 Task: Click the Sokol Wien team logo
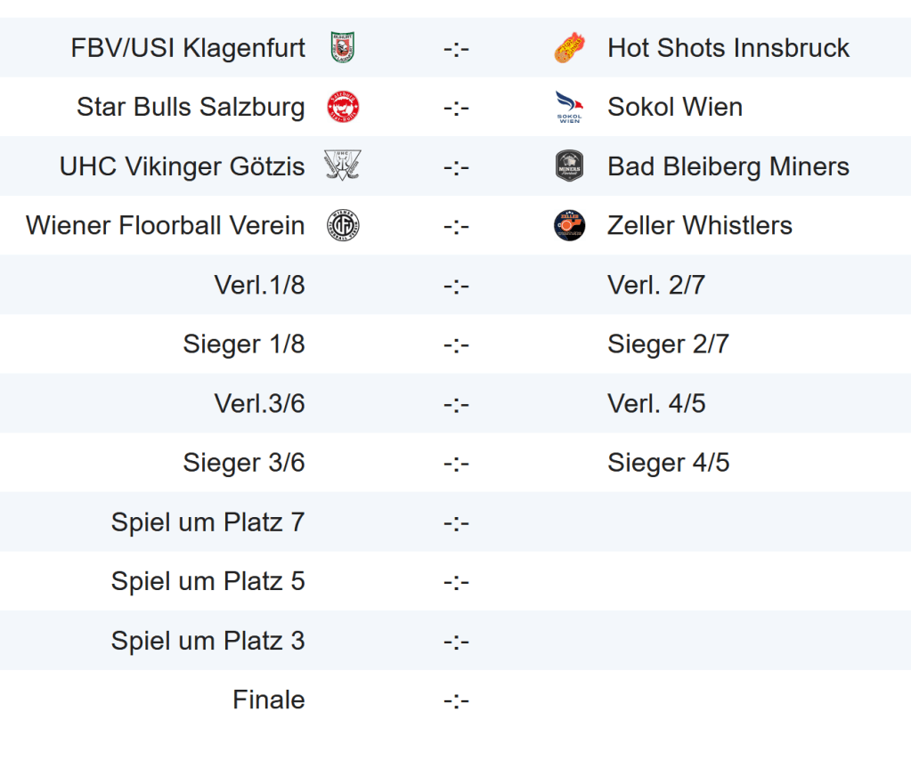[x=569, y=107]
